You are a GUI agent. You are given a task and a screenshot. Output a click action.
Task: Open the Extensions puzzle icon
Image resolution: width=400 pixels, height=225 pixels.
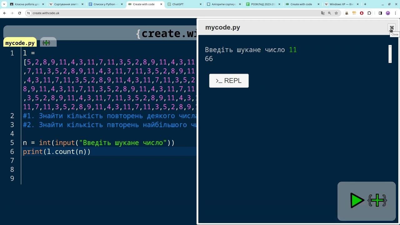pyautogui.click(x=369, y=13)
